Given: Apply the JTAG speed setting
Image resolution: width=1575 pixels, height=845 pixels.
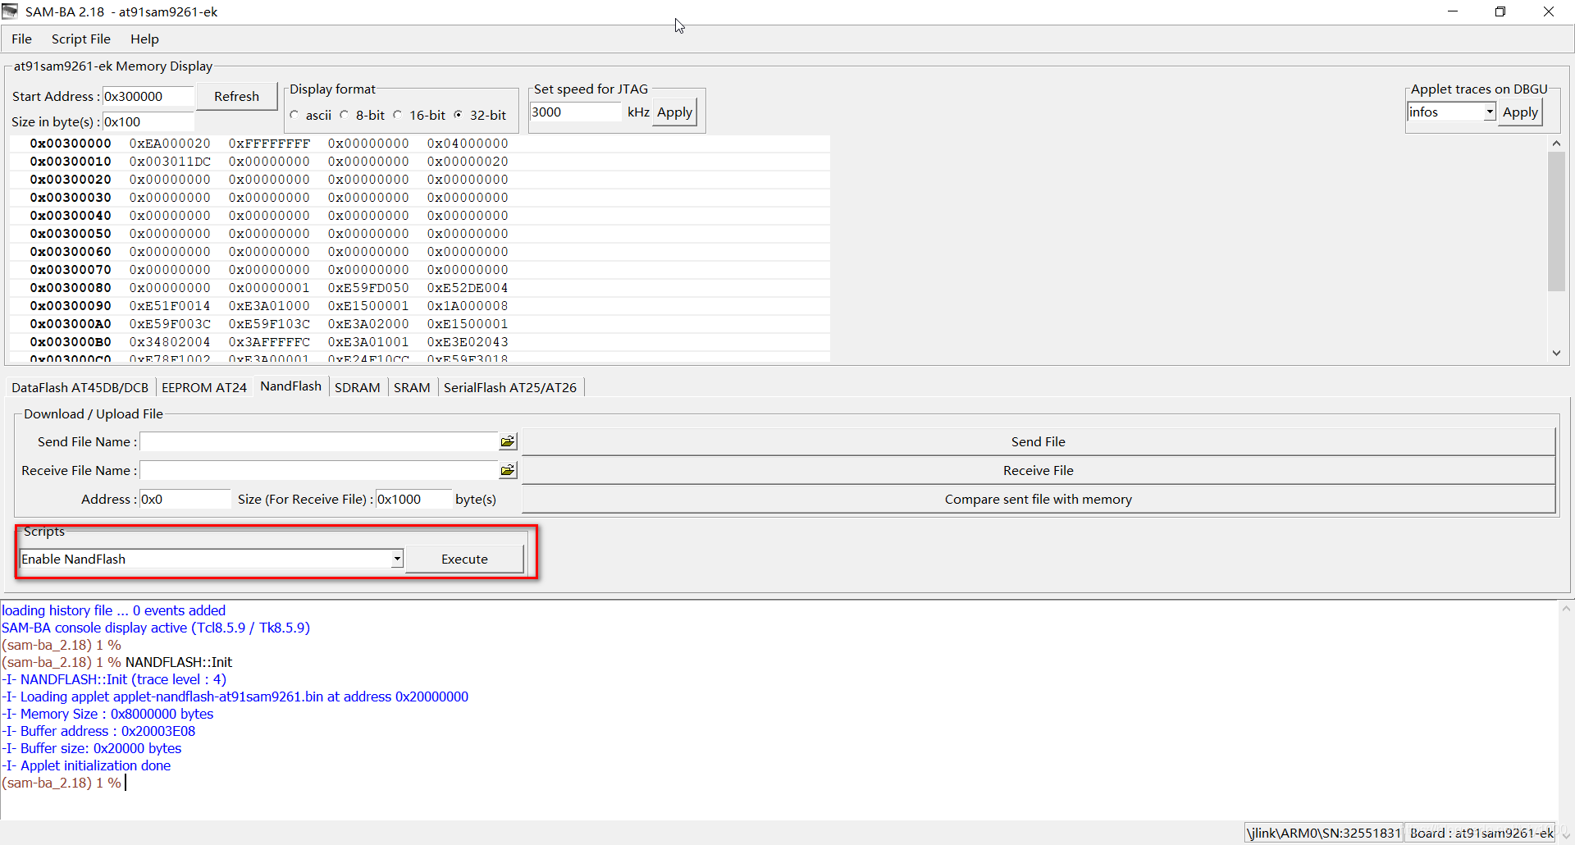Looking at the screenshot, I should [674, 112].
